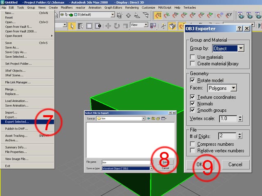Toggle the Snap to Grid Points icon
The image size is (262, 196).
click(x=158, y=16)
